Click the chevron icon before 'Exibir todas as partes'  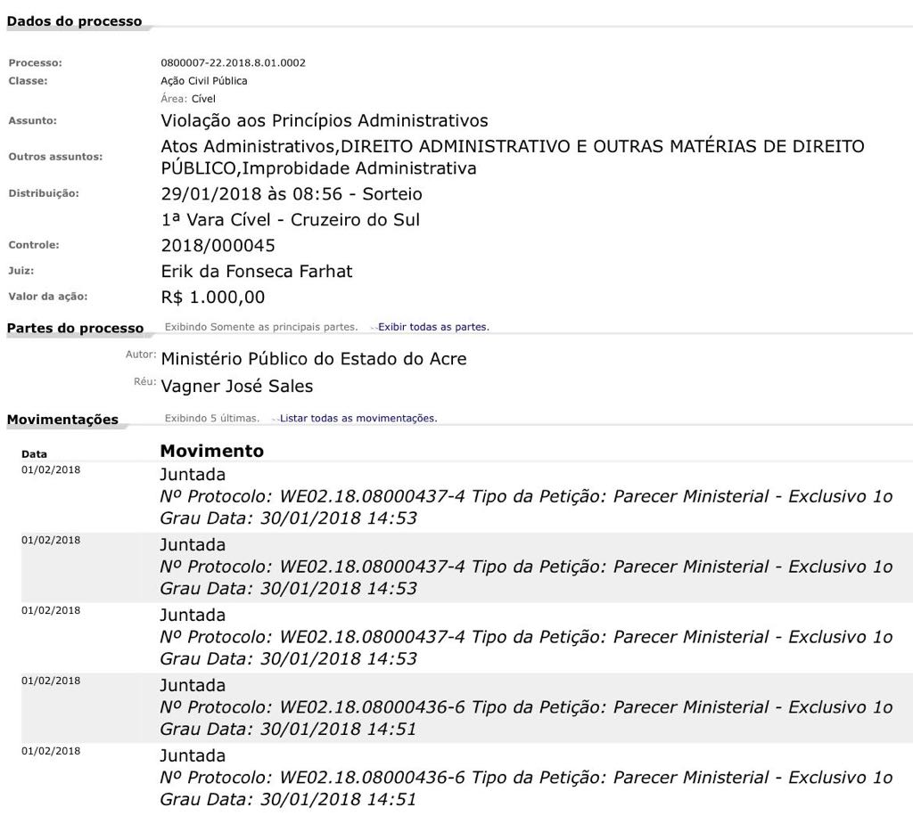(374, 328)
